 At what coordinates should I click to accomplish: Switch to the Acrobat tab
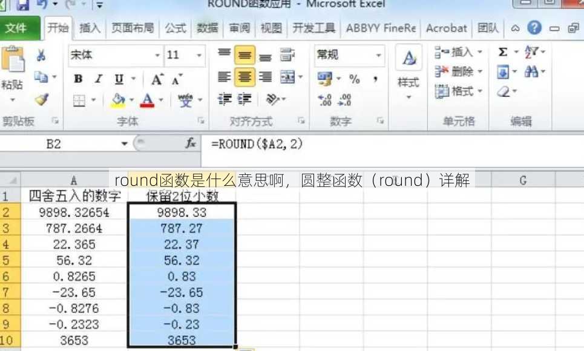[x=446, y=28]
